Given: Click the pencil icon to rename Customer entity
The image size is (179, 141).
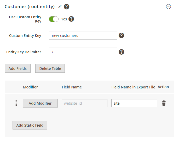Looking at the screenshot, I should [60, 7].
